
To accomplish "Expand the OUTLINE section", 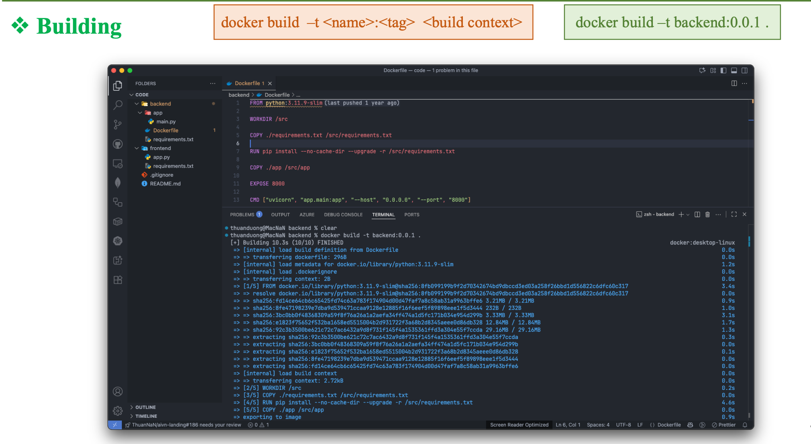I will (145, 407).
